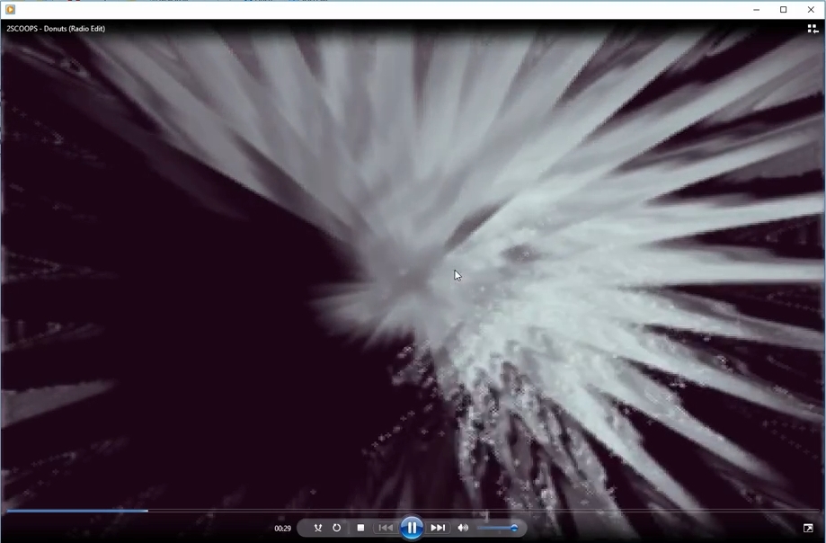Switch to Library view
The image size is (826, 543).
pos(813,29)
